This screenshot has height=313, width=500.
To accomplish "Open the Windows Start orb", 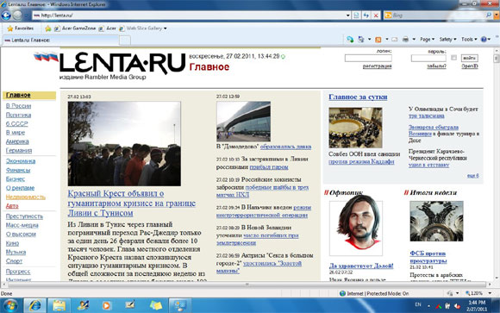I will click(x=9, y=305).
